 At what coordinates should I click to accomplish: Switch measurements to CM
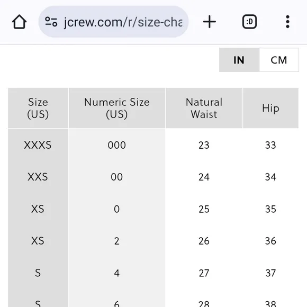[279, 60]
